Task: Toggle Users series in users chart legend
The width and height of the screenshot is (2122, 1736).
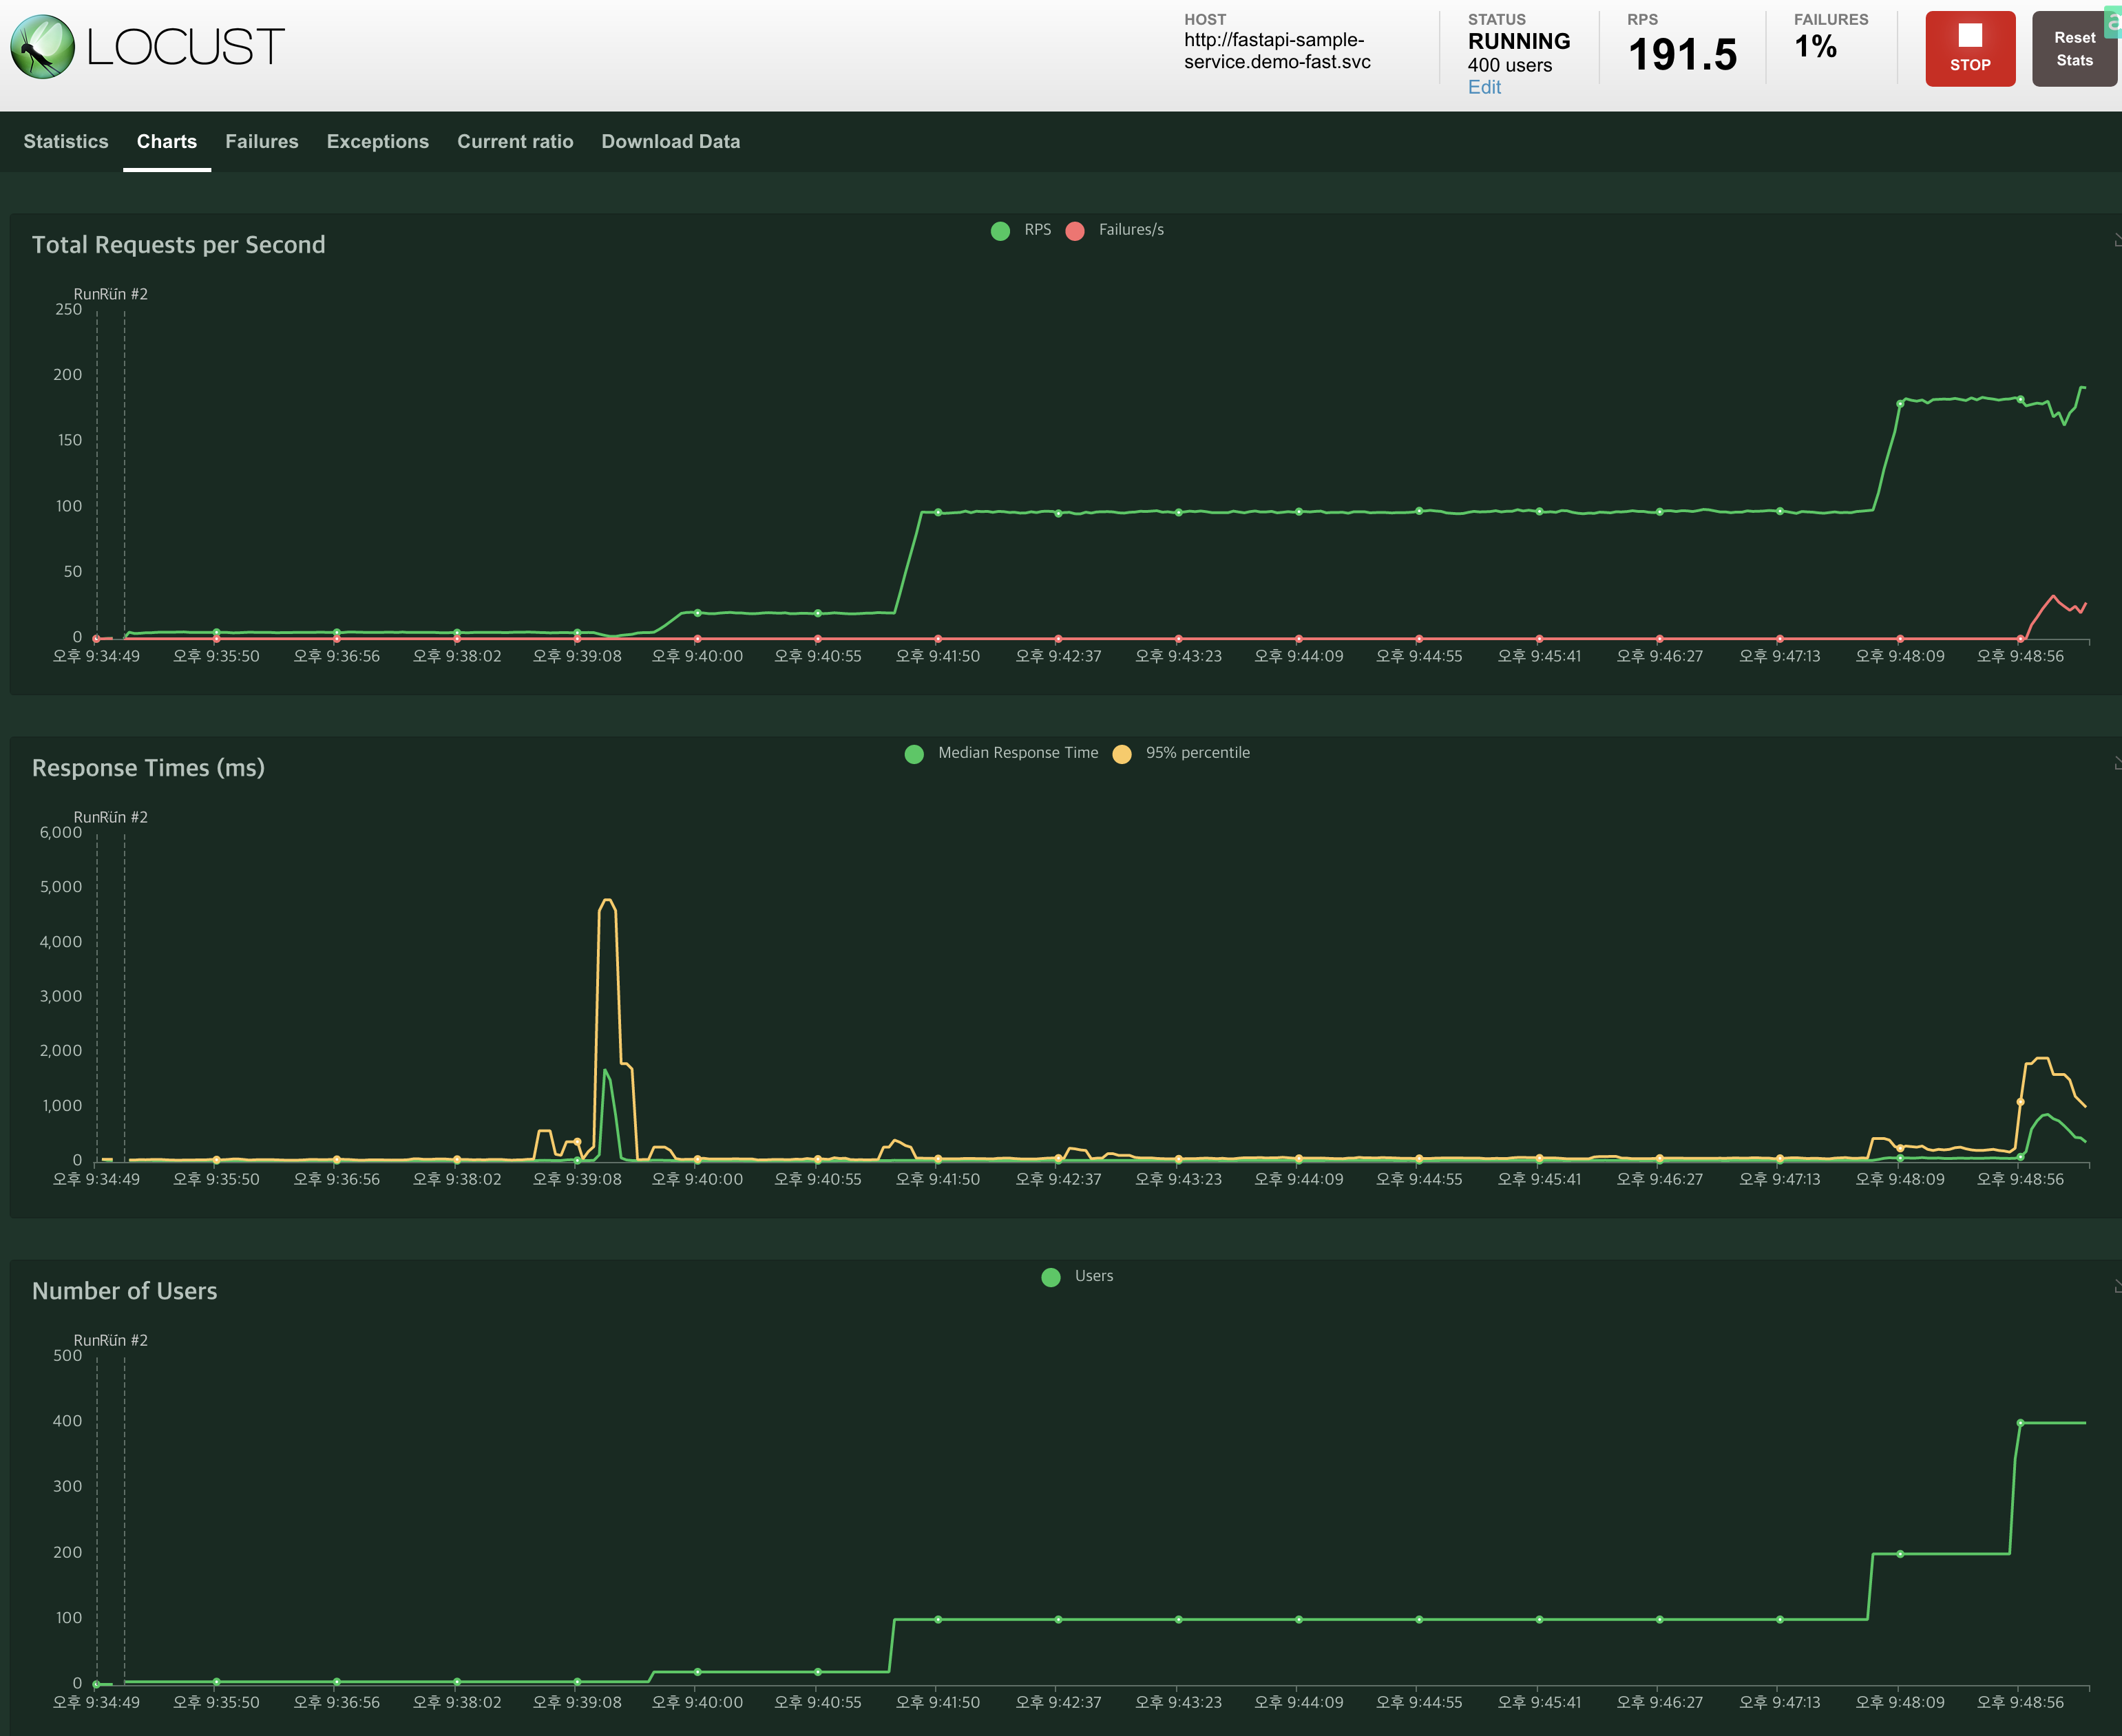Action: coord(1077,1276)
